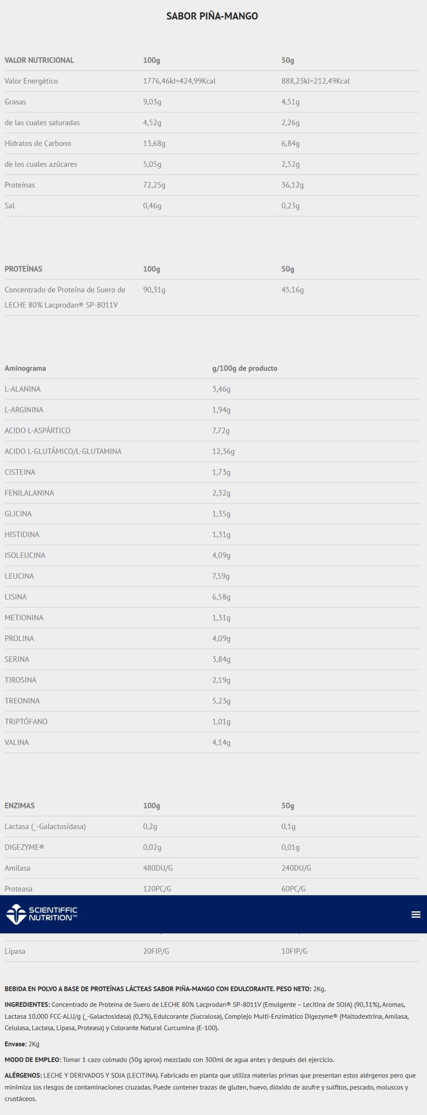Click the LEUCINA row label

click(19, 576)
